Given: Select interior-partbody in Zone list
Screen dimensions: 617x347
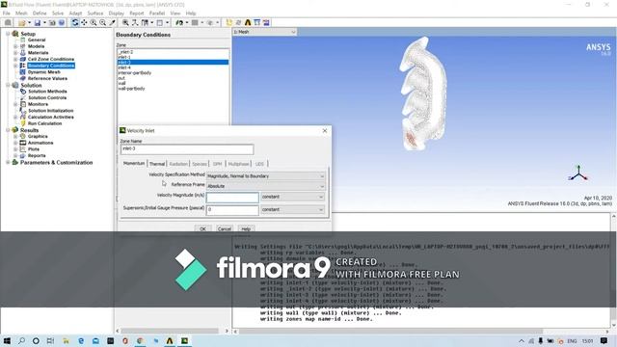Looking at the screenshot, I should click(x=173, y=73).
